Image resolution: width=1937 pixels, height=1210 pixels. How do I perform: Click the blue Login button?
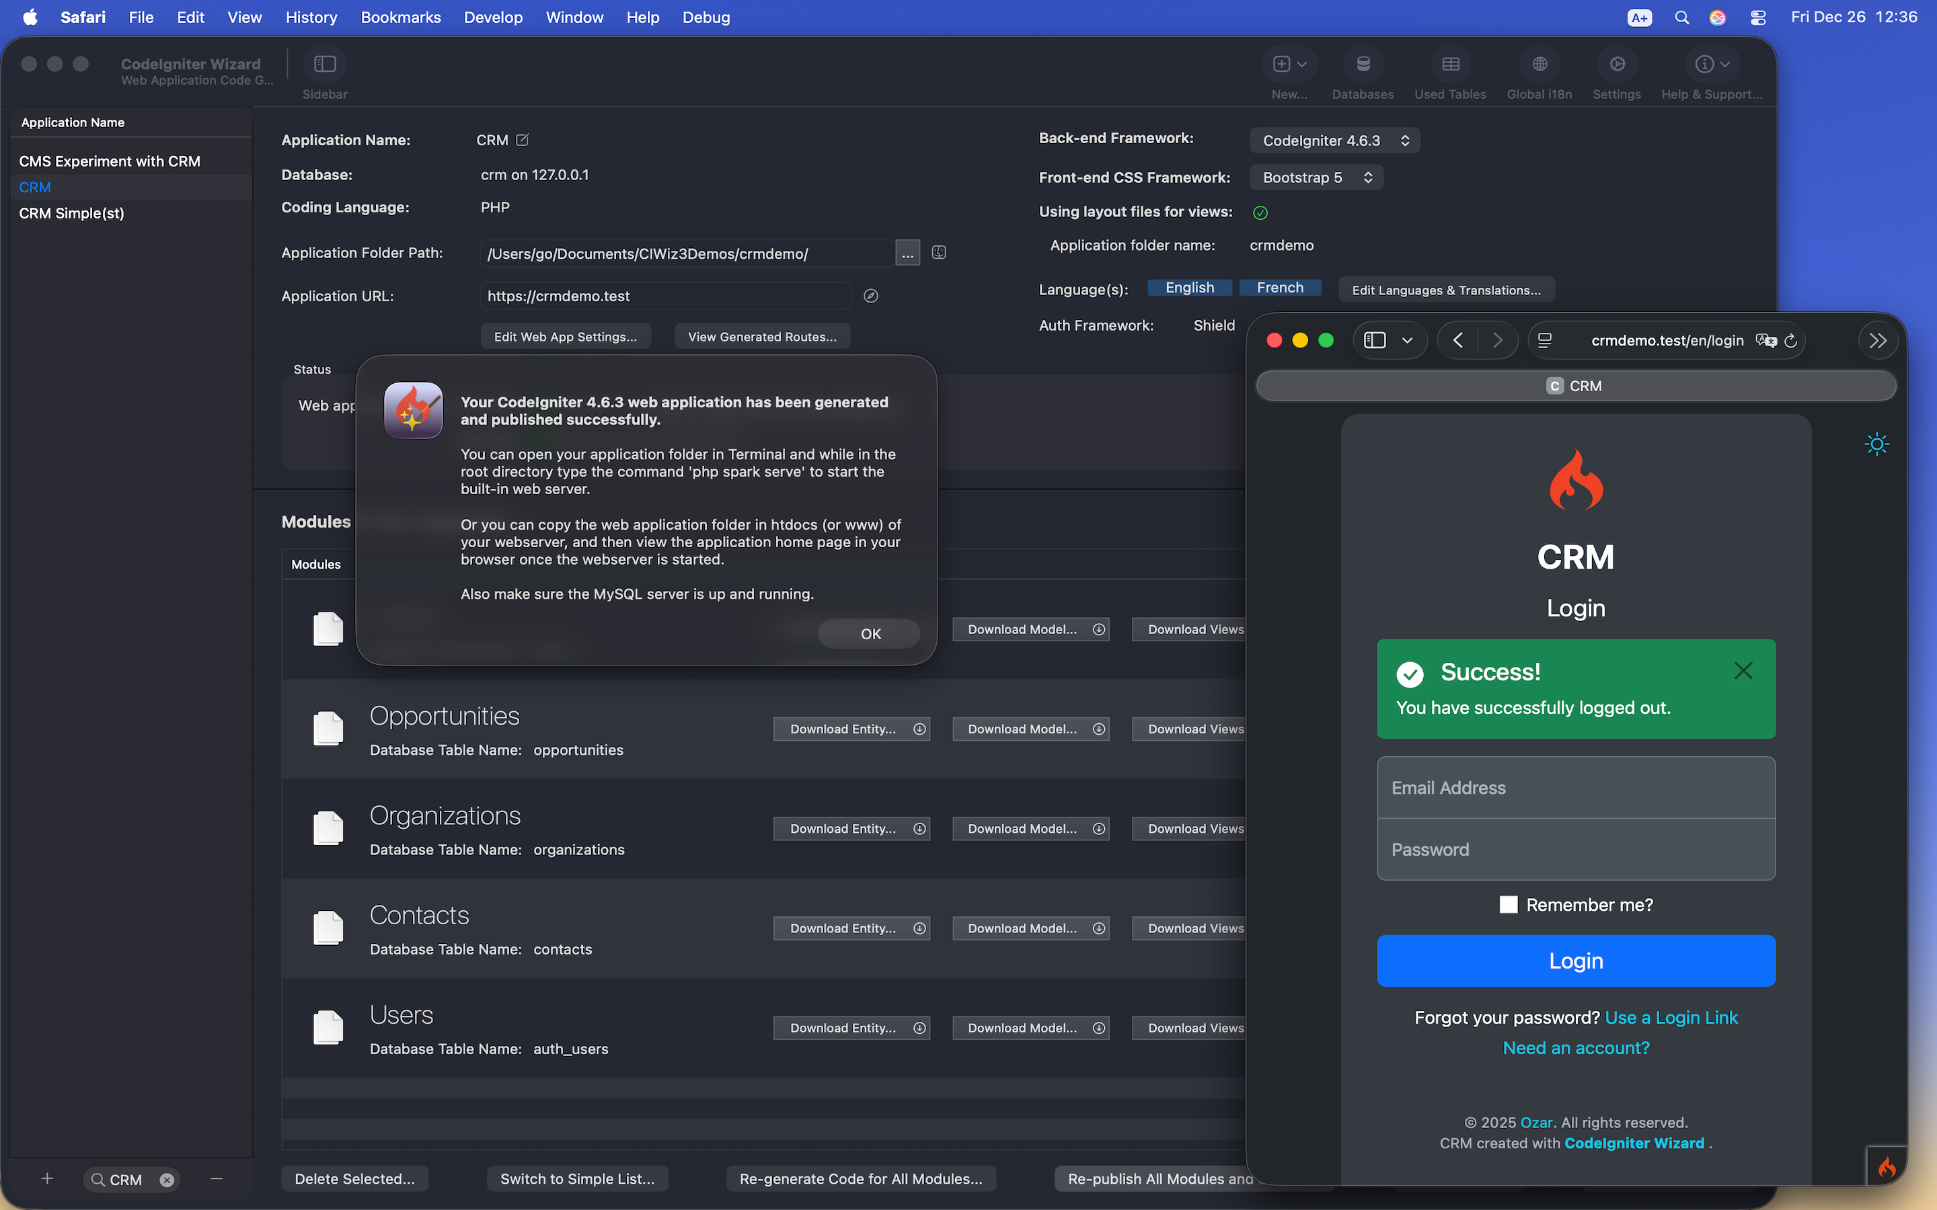pyautogui.click(x=1575, y=961)
